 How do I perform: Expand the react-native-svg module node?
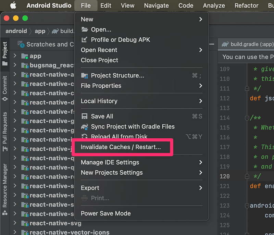pos(15,223)
